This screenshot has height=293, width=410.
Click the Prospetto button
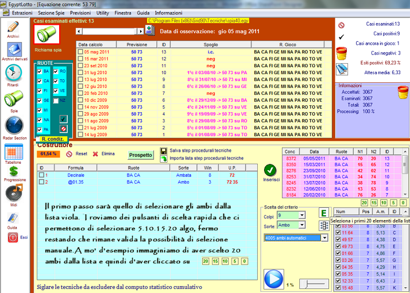click(141, 155)
